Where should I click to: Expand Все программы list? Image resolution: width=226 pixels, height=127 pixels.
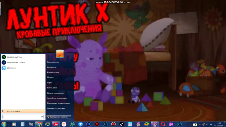23,111
